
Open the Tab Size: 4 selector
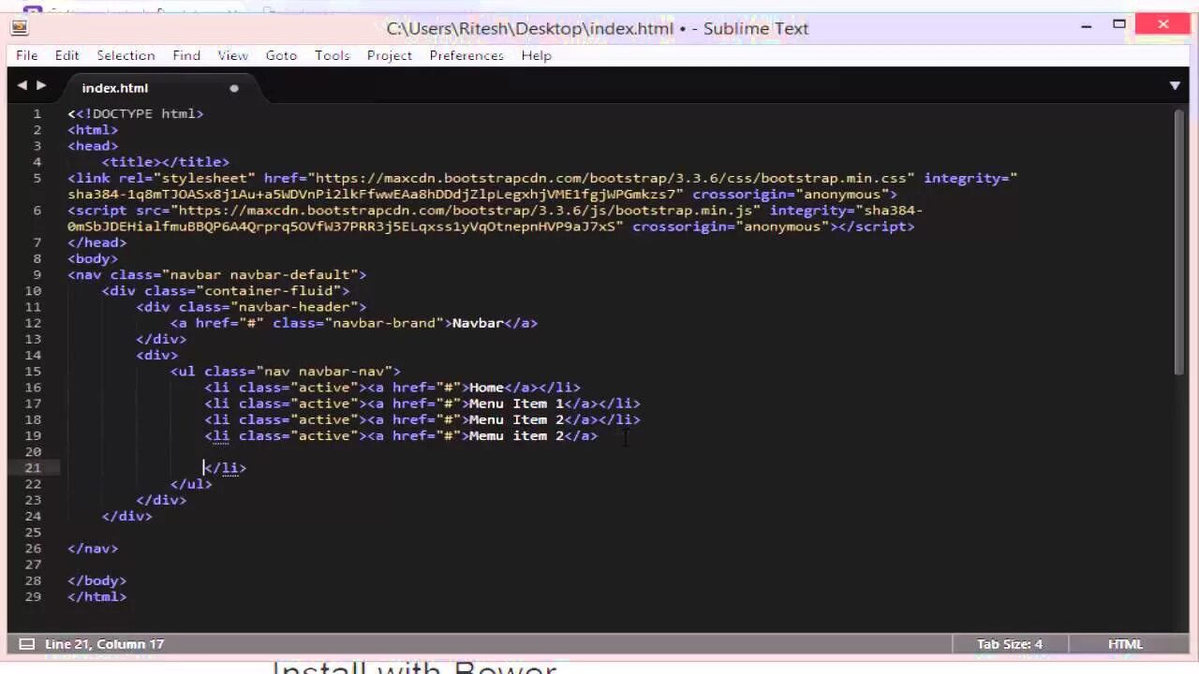(1010, 644)
